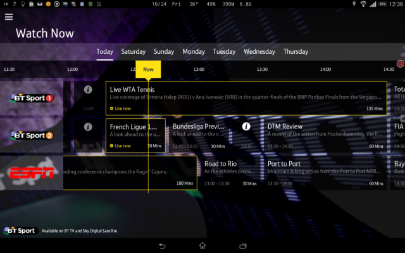
Task: Switch to the Thursday tab
Action: click(296, 51)
